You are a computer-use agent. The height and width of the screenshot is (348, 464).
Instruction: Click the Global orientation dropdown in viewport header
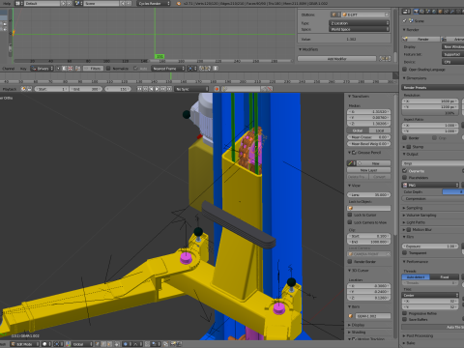click(82, 344)
